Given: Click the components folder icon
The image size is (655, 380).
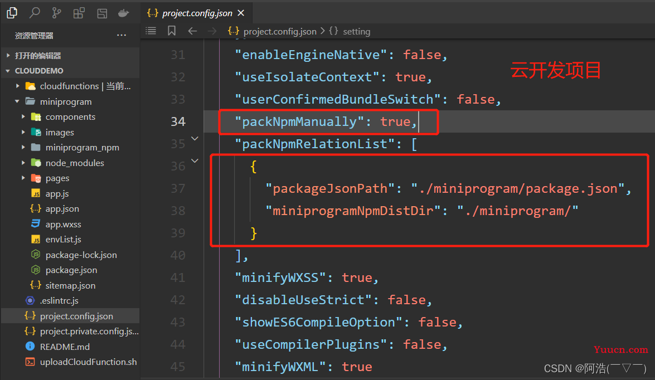Looking at the screenshot, I should pos(36,117).
